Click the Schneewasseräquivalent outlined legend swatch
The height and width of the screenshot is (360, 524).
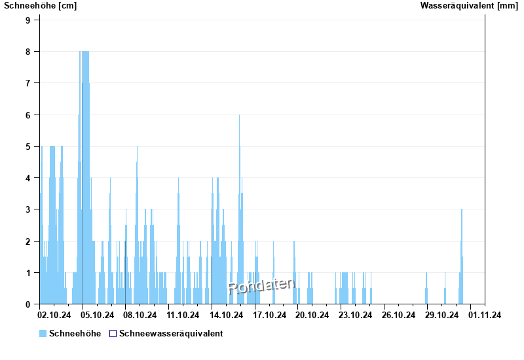click(x=113, y=333)
